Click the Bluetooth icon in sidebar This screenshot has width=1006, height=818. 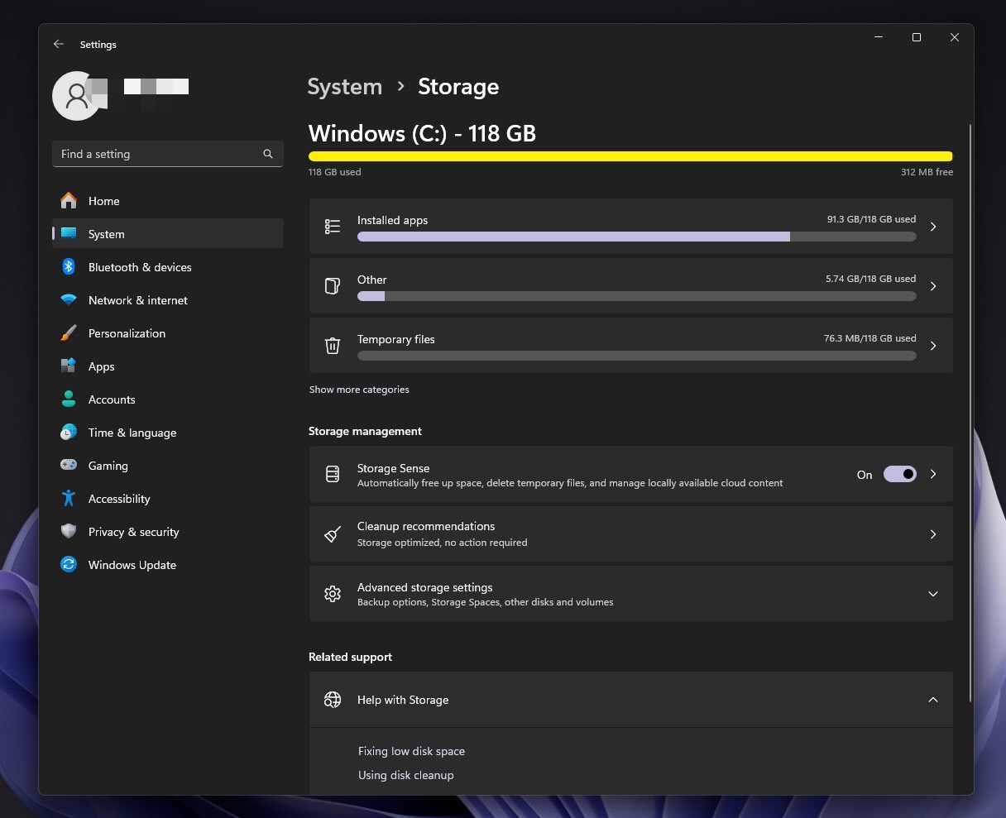(x=69, y=267)
